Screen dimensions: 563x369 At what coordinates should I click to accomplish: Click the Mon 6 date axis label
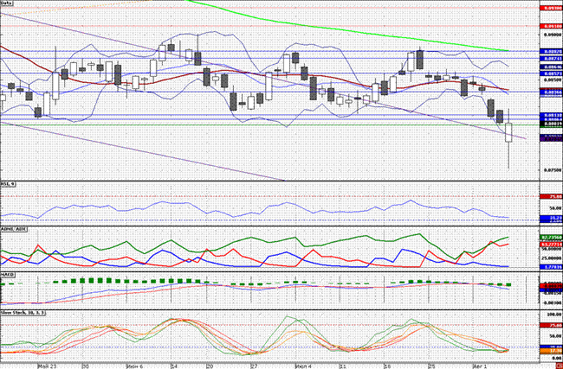click(x=134, y=366)
